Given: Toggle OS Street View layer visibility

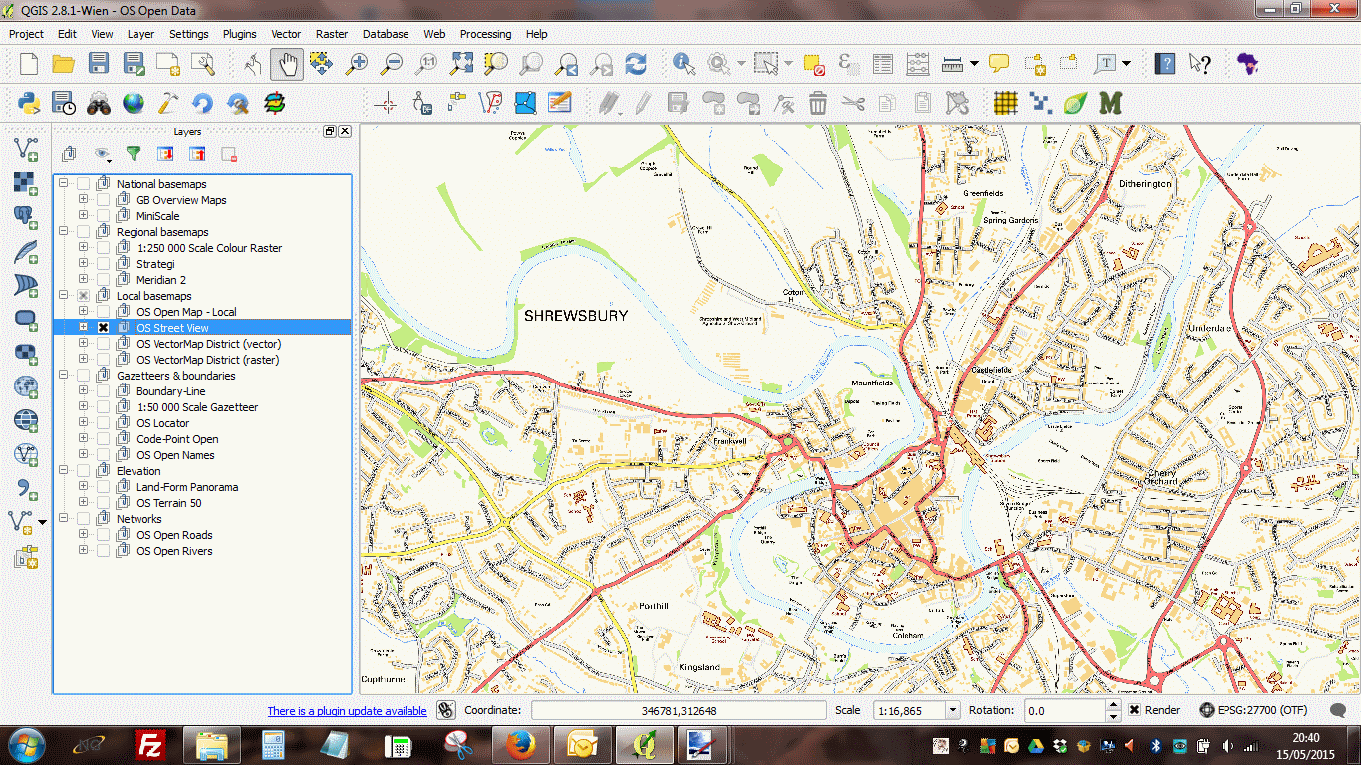Looking at the screenshot, I should click(x=103, y=328).
